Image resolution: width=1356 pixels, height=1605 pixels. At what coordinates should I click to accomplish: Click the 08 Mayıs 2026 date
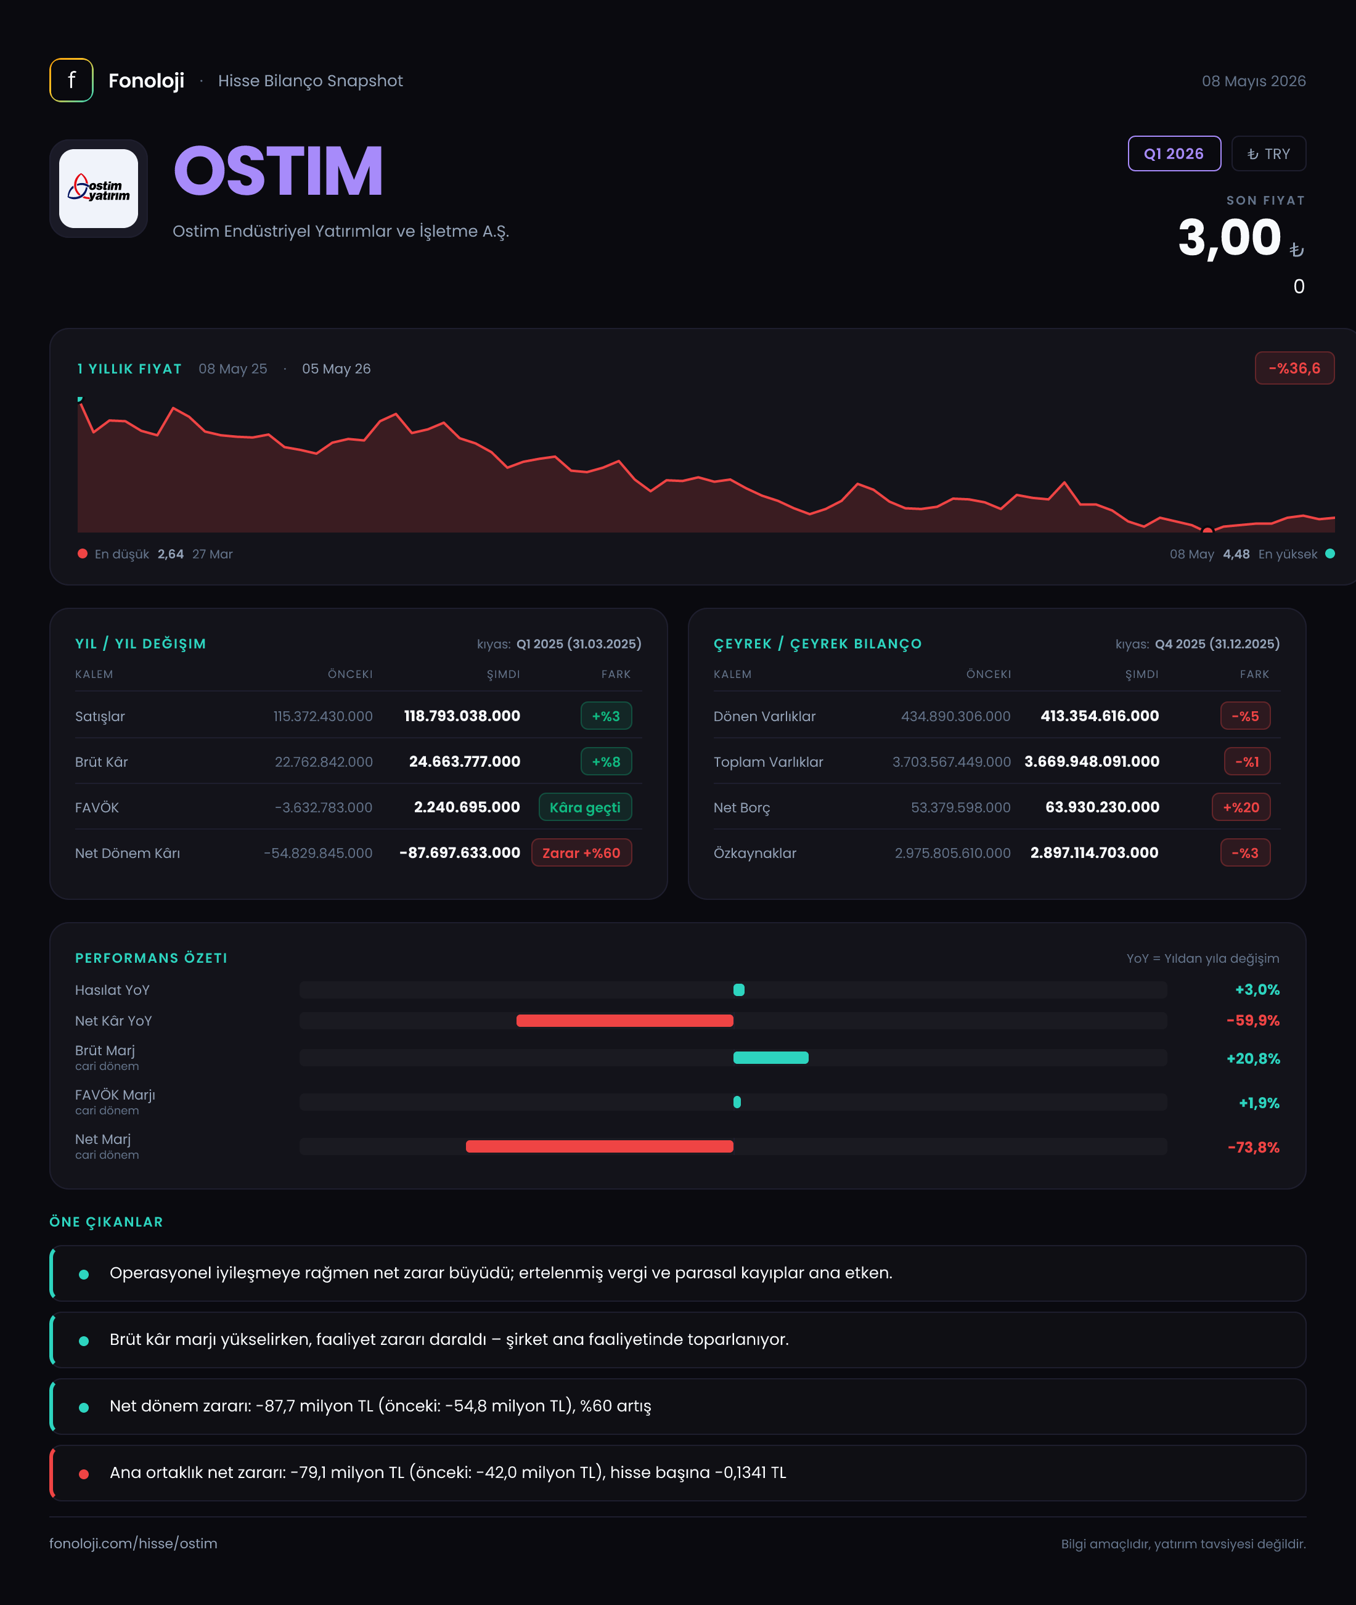1254,81
